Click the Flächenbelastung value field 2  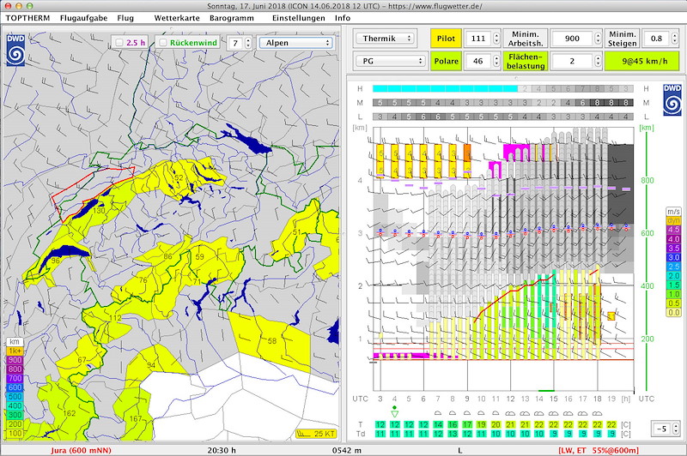click(572, 61)
